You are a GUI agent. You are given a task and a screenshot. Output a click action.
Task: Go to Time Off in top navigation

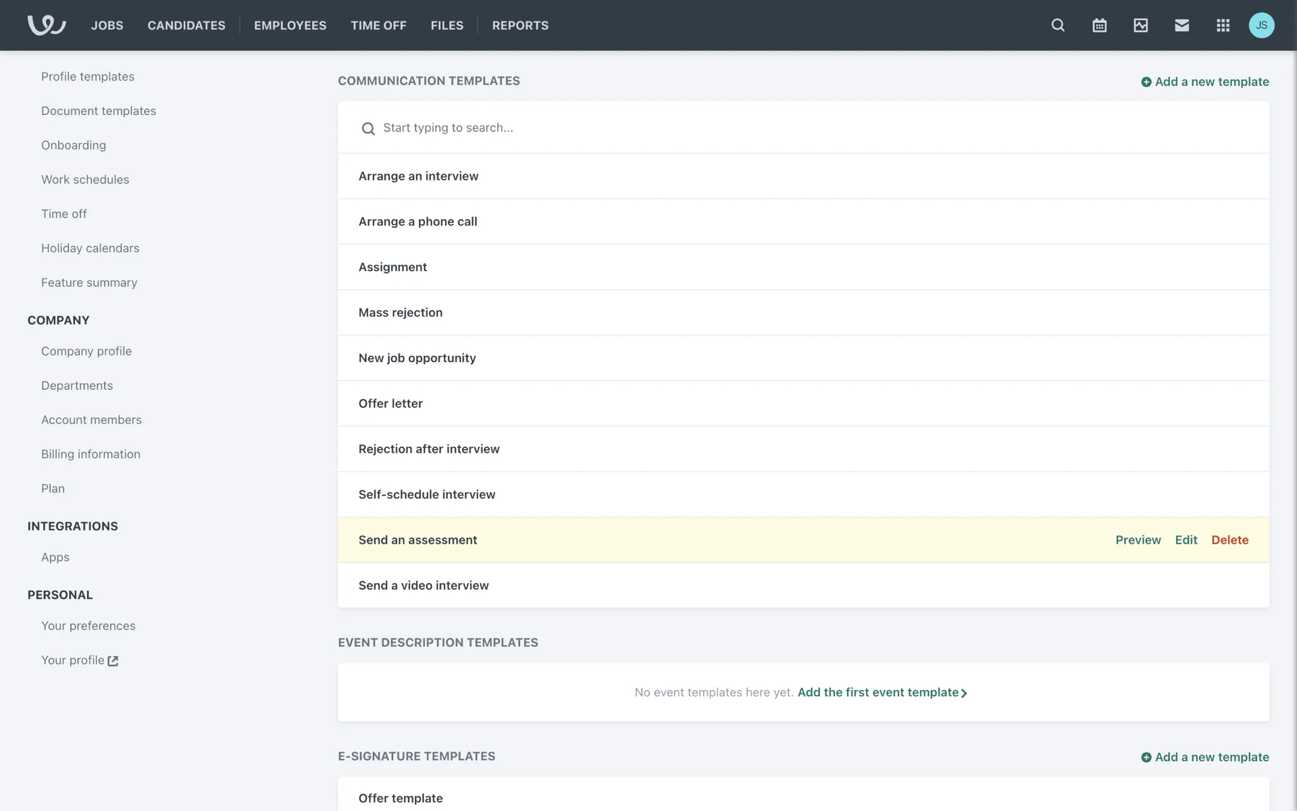[x=378, y=25]
